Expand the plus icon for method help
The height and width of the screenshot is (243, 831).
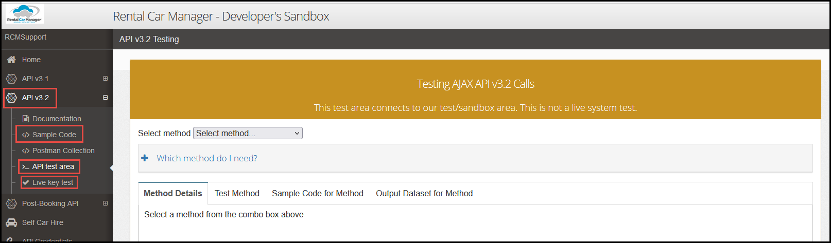tap(145, 158)
